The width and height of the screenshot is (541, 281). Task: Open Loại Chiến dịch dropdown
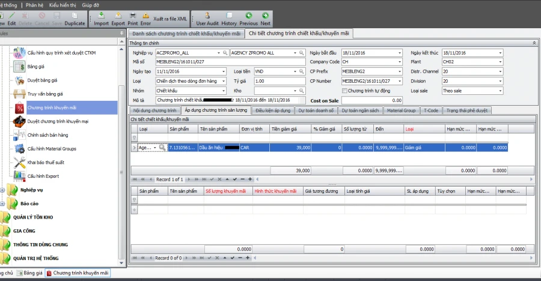[224, 81]
